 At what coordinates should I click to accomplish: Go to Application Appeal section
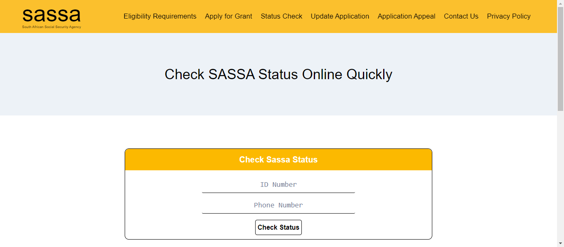pyautogui.click(x=406, y=16)
